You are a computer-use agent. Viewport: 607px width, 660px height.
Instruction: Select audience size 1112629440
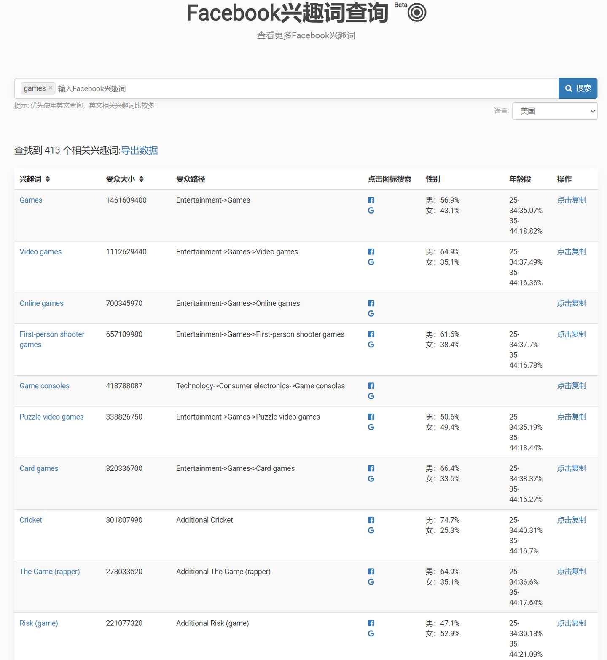point(126,252)
